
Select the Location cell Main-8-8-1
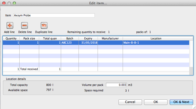click(x=156, y=43)
